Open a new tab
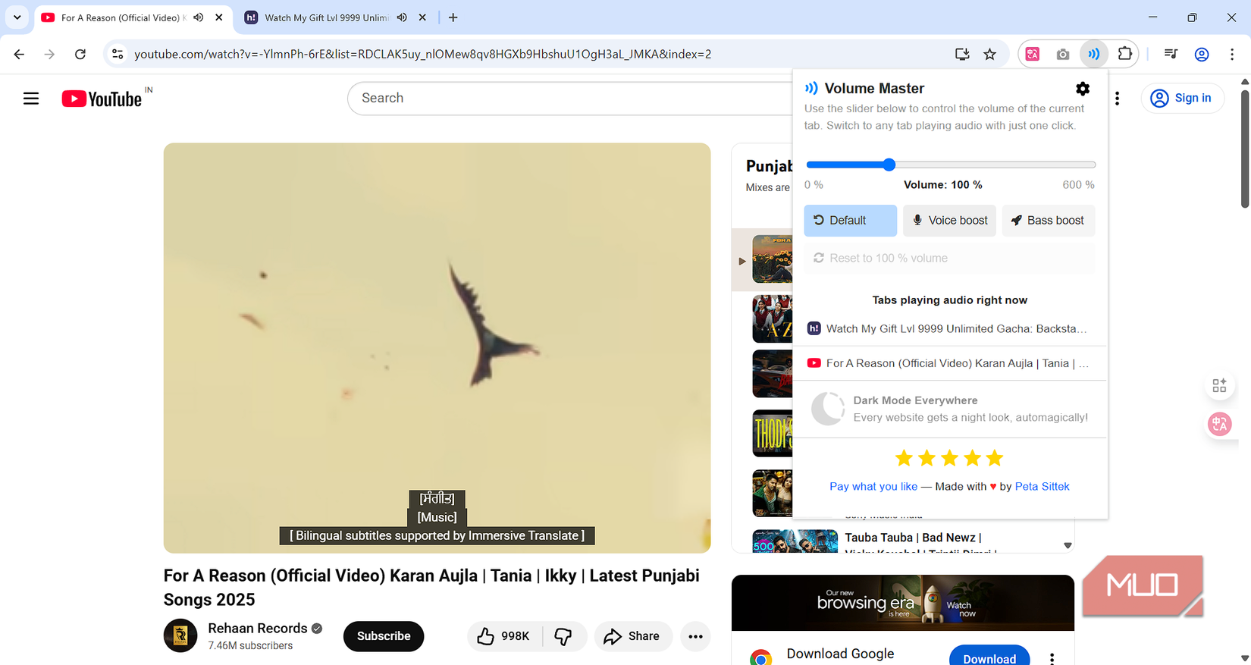The height and width of the screenshot is (665, 1251). pyautogui.click(x=453, y=17)
